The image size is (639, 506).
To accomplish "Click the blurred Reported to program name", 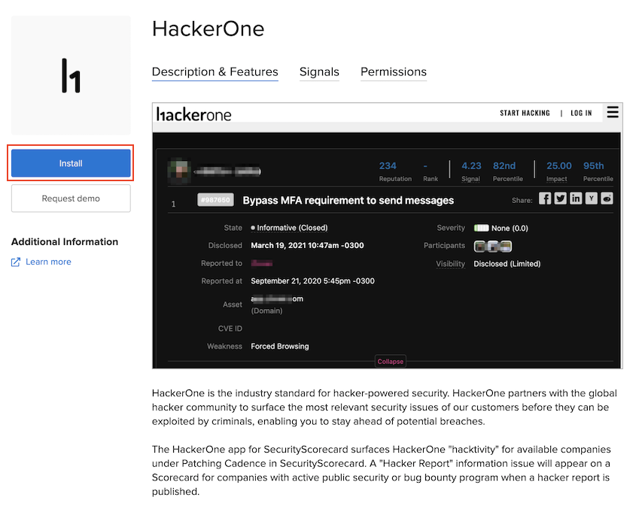I will pyautogui.click(x=262, y=263).
